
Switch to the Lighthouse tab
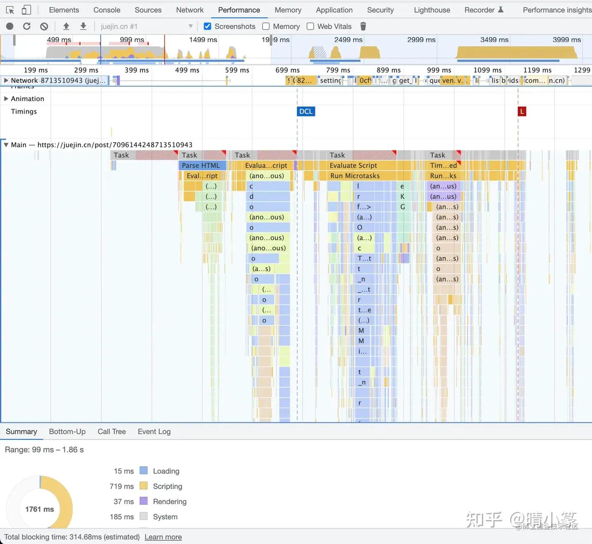click(432, 10)
